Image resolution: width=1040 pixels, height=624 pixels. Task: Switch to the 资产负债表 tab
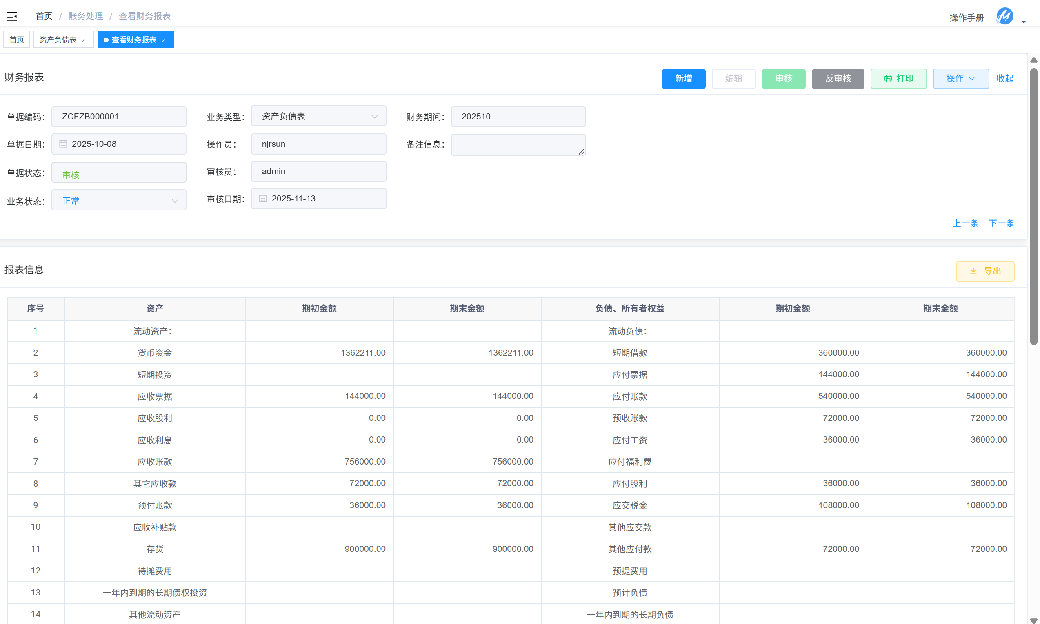58,40
